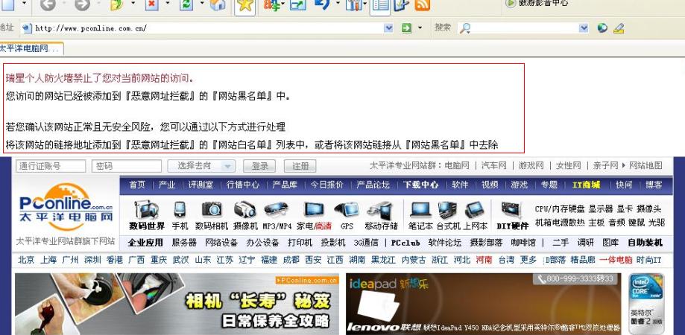Click the highlighter pen icon beside the globe

tap(619, 28)
